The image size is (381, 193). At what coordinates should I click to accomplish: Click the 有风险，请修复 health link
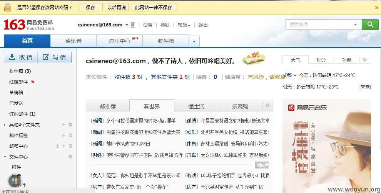pos(267,77)
